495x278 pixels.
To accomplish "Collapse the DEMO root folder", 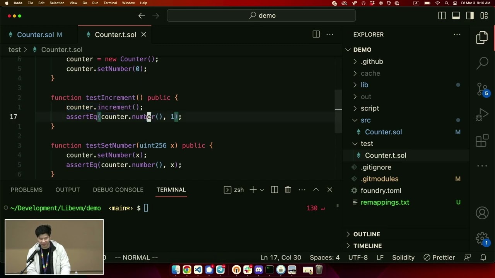I will 348,50.
